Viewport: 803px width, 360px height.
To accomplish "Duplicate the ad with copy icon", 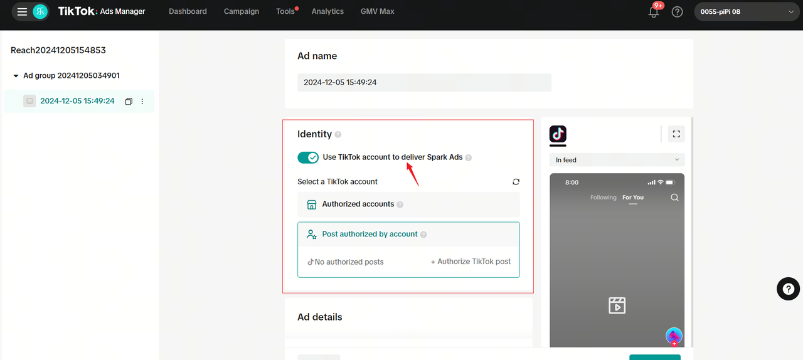I will (x=129, y=101).
